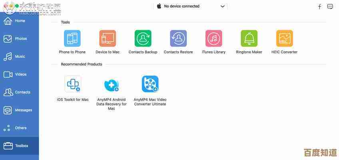Launch the Device to Mac tool

click(x=108, y=38)
